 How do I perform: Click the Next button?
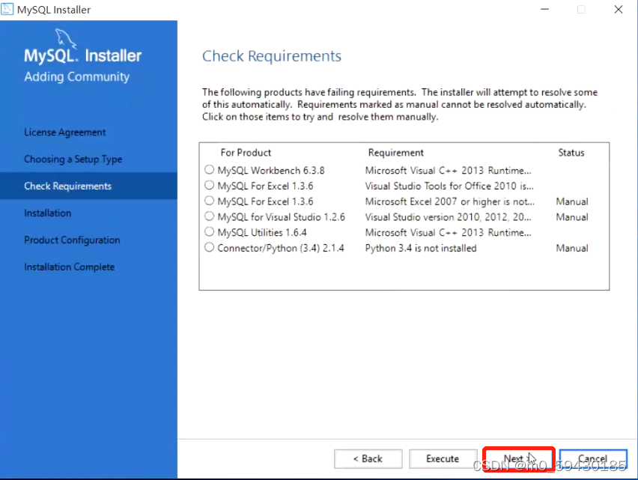coord(518,459)
